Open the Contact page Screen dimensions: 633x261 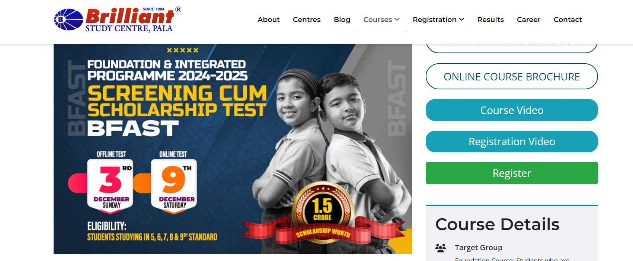pos(568,19)
